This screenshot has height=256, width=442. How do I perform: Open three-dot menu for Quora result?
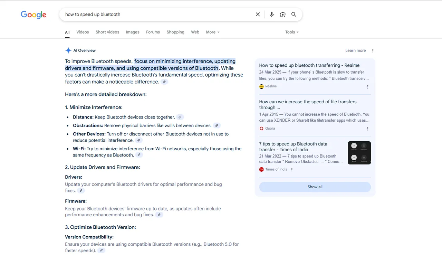click(x=367, y=129)
